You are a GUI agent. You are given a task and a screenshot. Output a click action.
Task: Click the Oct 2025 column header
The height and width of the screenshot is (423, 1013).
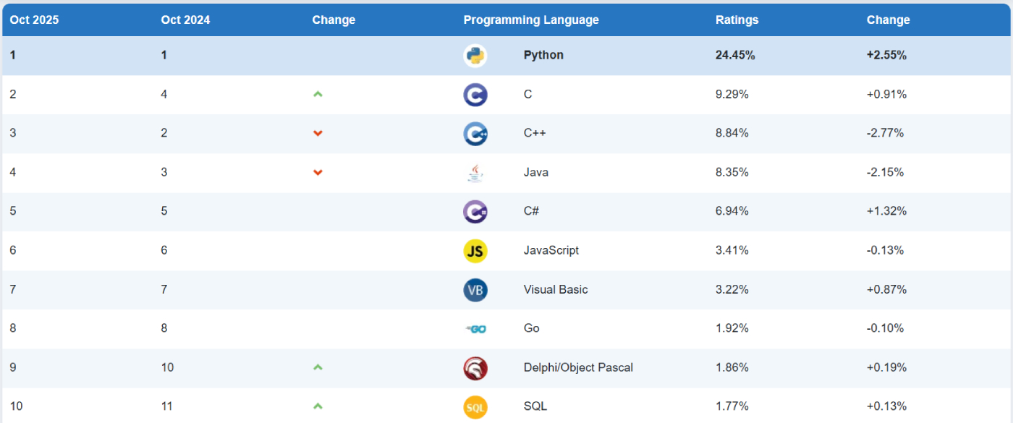34,20
